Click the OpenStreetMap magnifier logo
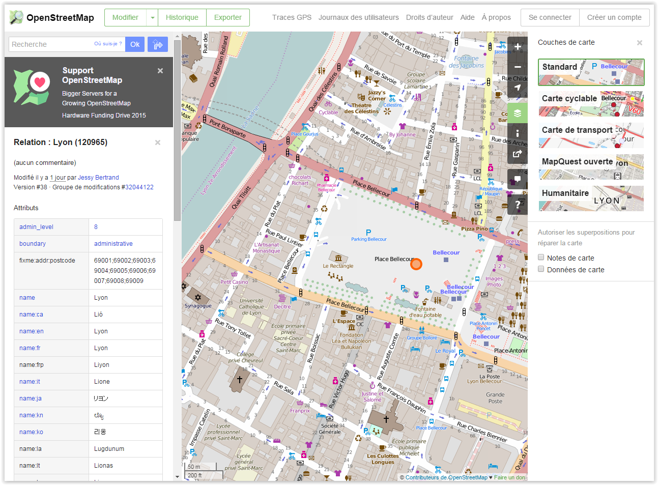 (16, 17)
